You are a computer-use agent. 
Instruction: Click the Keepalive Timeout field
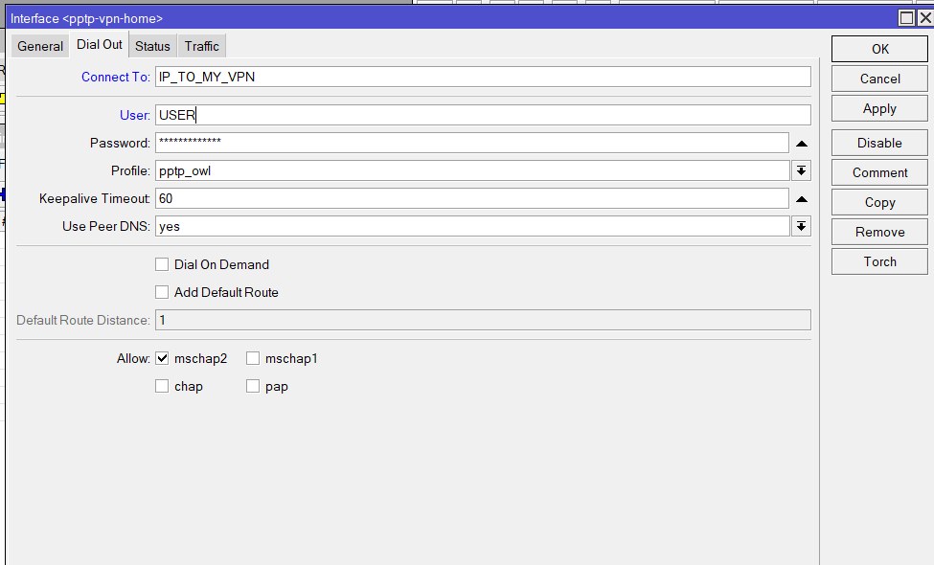(472, 198)
